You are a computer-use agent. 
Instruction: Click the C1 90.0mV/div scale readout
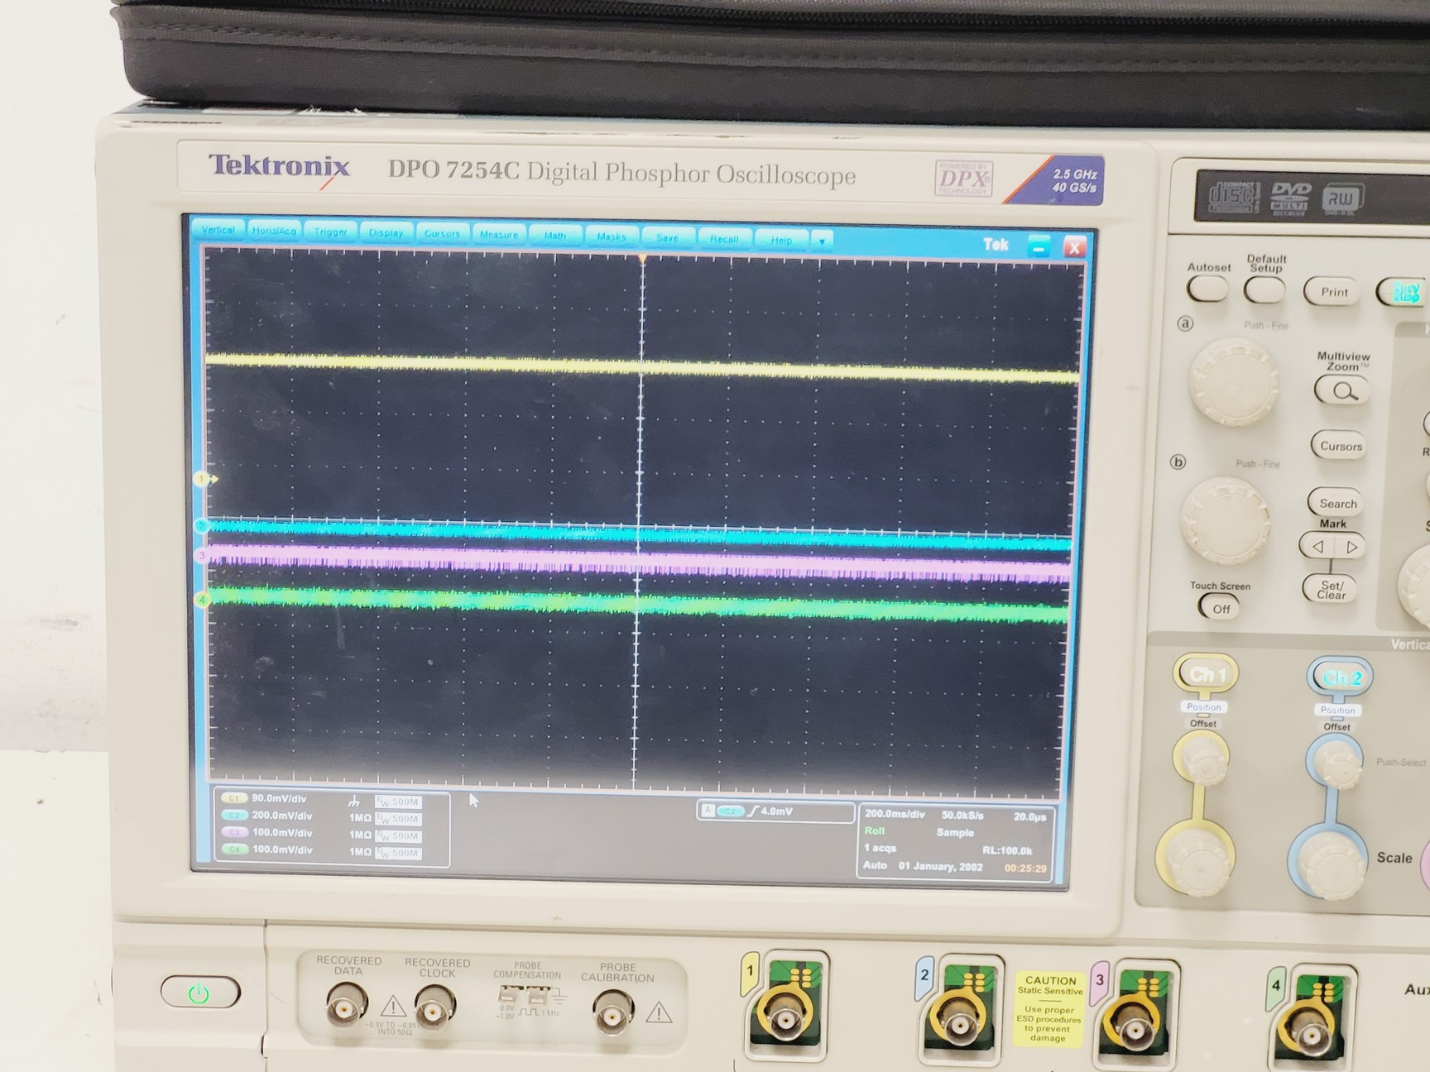point(279,799)
